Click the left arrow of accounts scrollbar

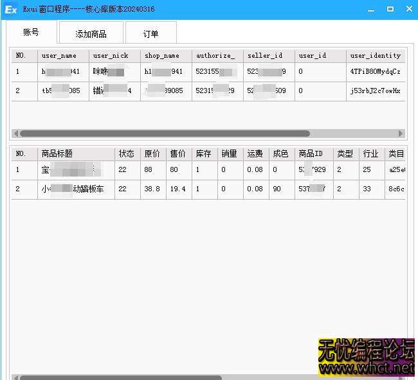(x=15, y=134)
